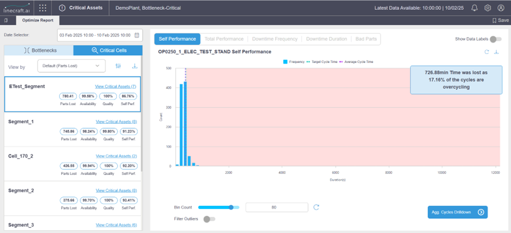This screenshot has height=233, width=511.
Task: Open View Critical Assets (8) for Segment_2
Action: 116,191
